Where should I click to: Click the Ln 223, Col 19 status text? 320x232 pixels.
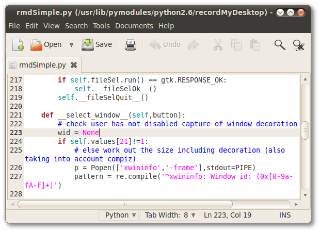[228, 215]
